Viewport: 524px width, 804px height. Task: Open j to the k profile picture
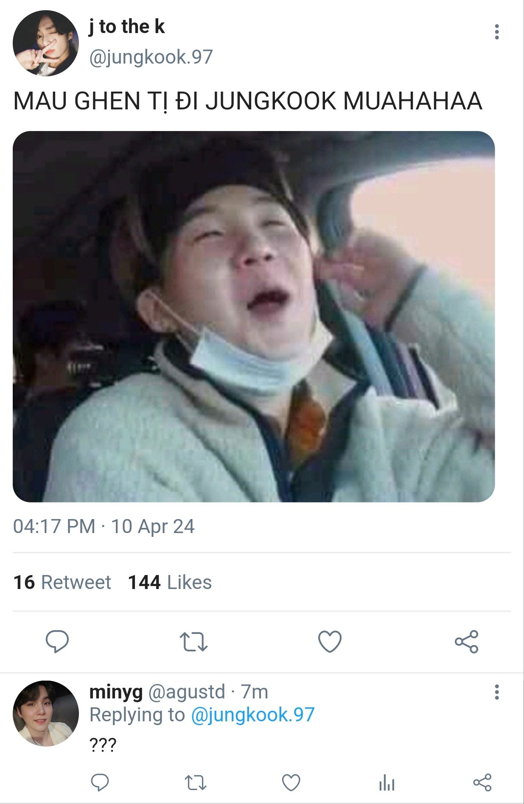tap(45, 43)
